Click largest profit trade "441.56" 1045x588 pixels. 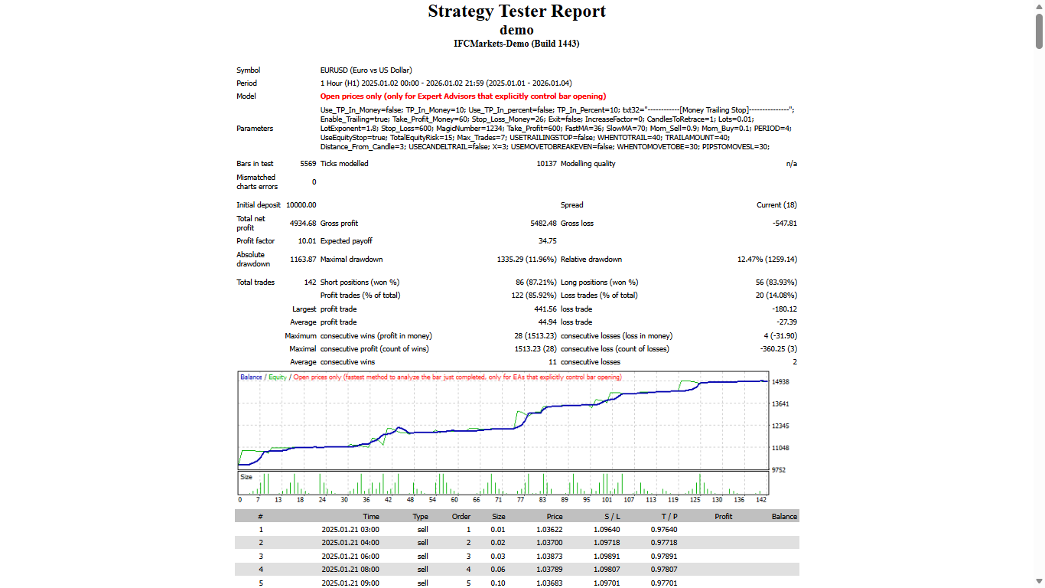tap(546, 309)
